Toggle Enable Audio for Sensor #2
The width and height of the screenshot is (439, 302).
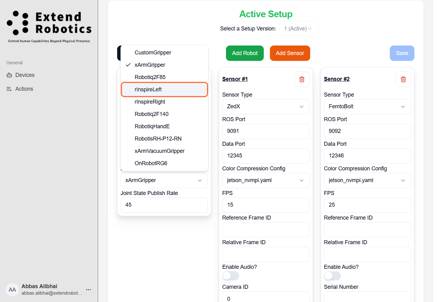pyautogui.click(x=332, y=276)
